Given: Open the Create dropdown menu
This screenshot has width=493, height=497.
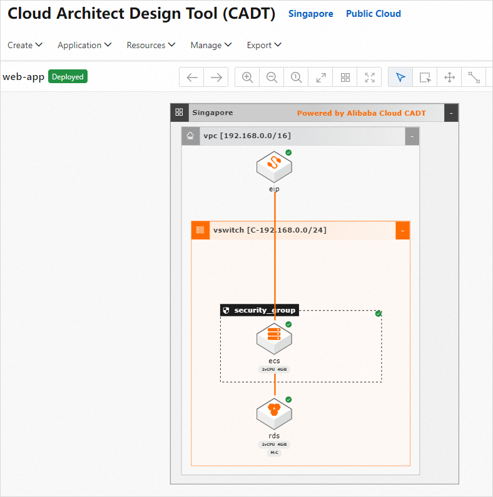Looking at the screenshot, I should tap(25, 45).
